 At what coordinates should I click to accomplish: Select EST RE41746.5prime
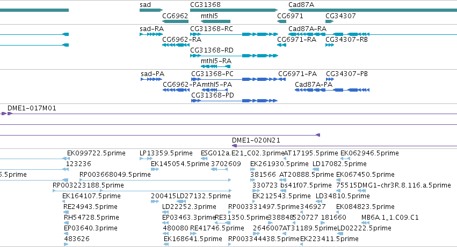[x=217, y=228]
